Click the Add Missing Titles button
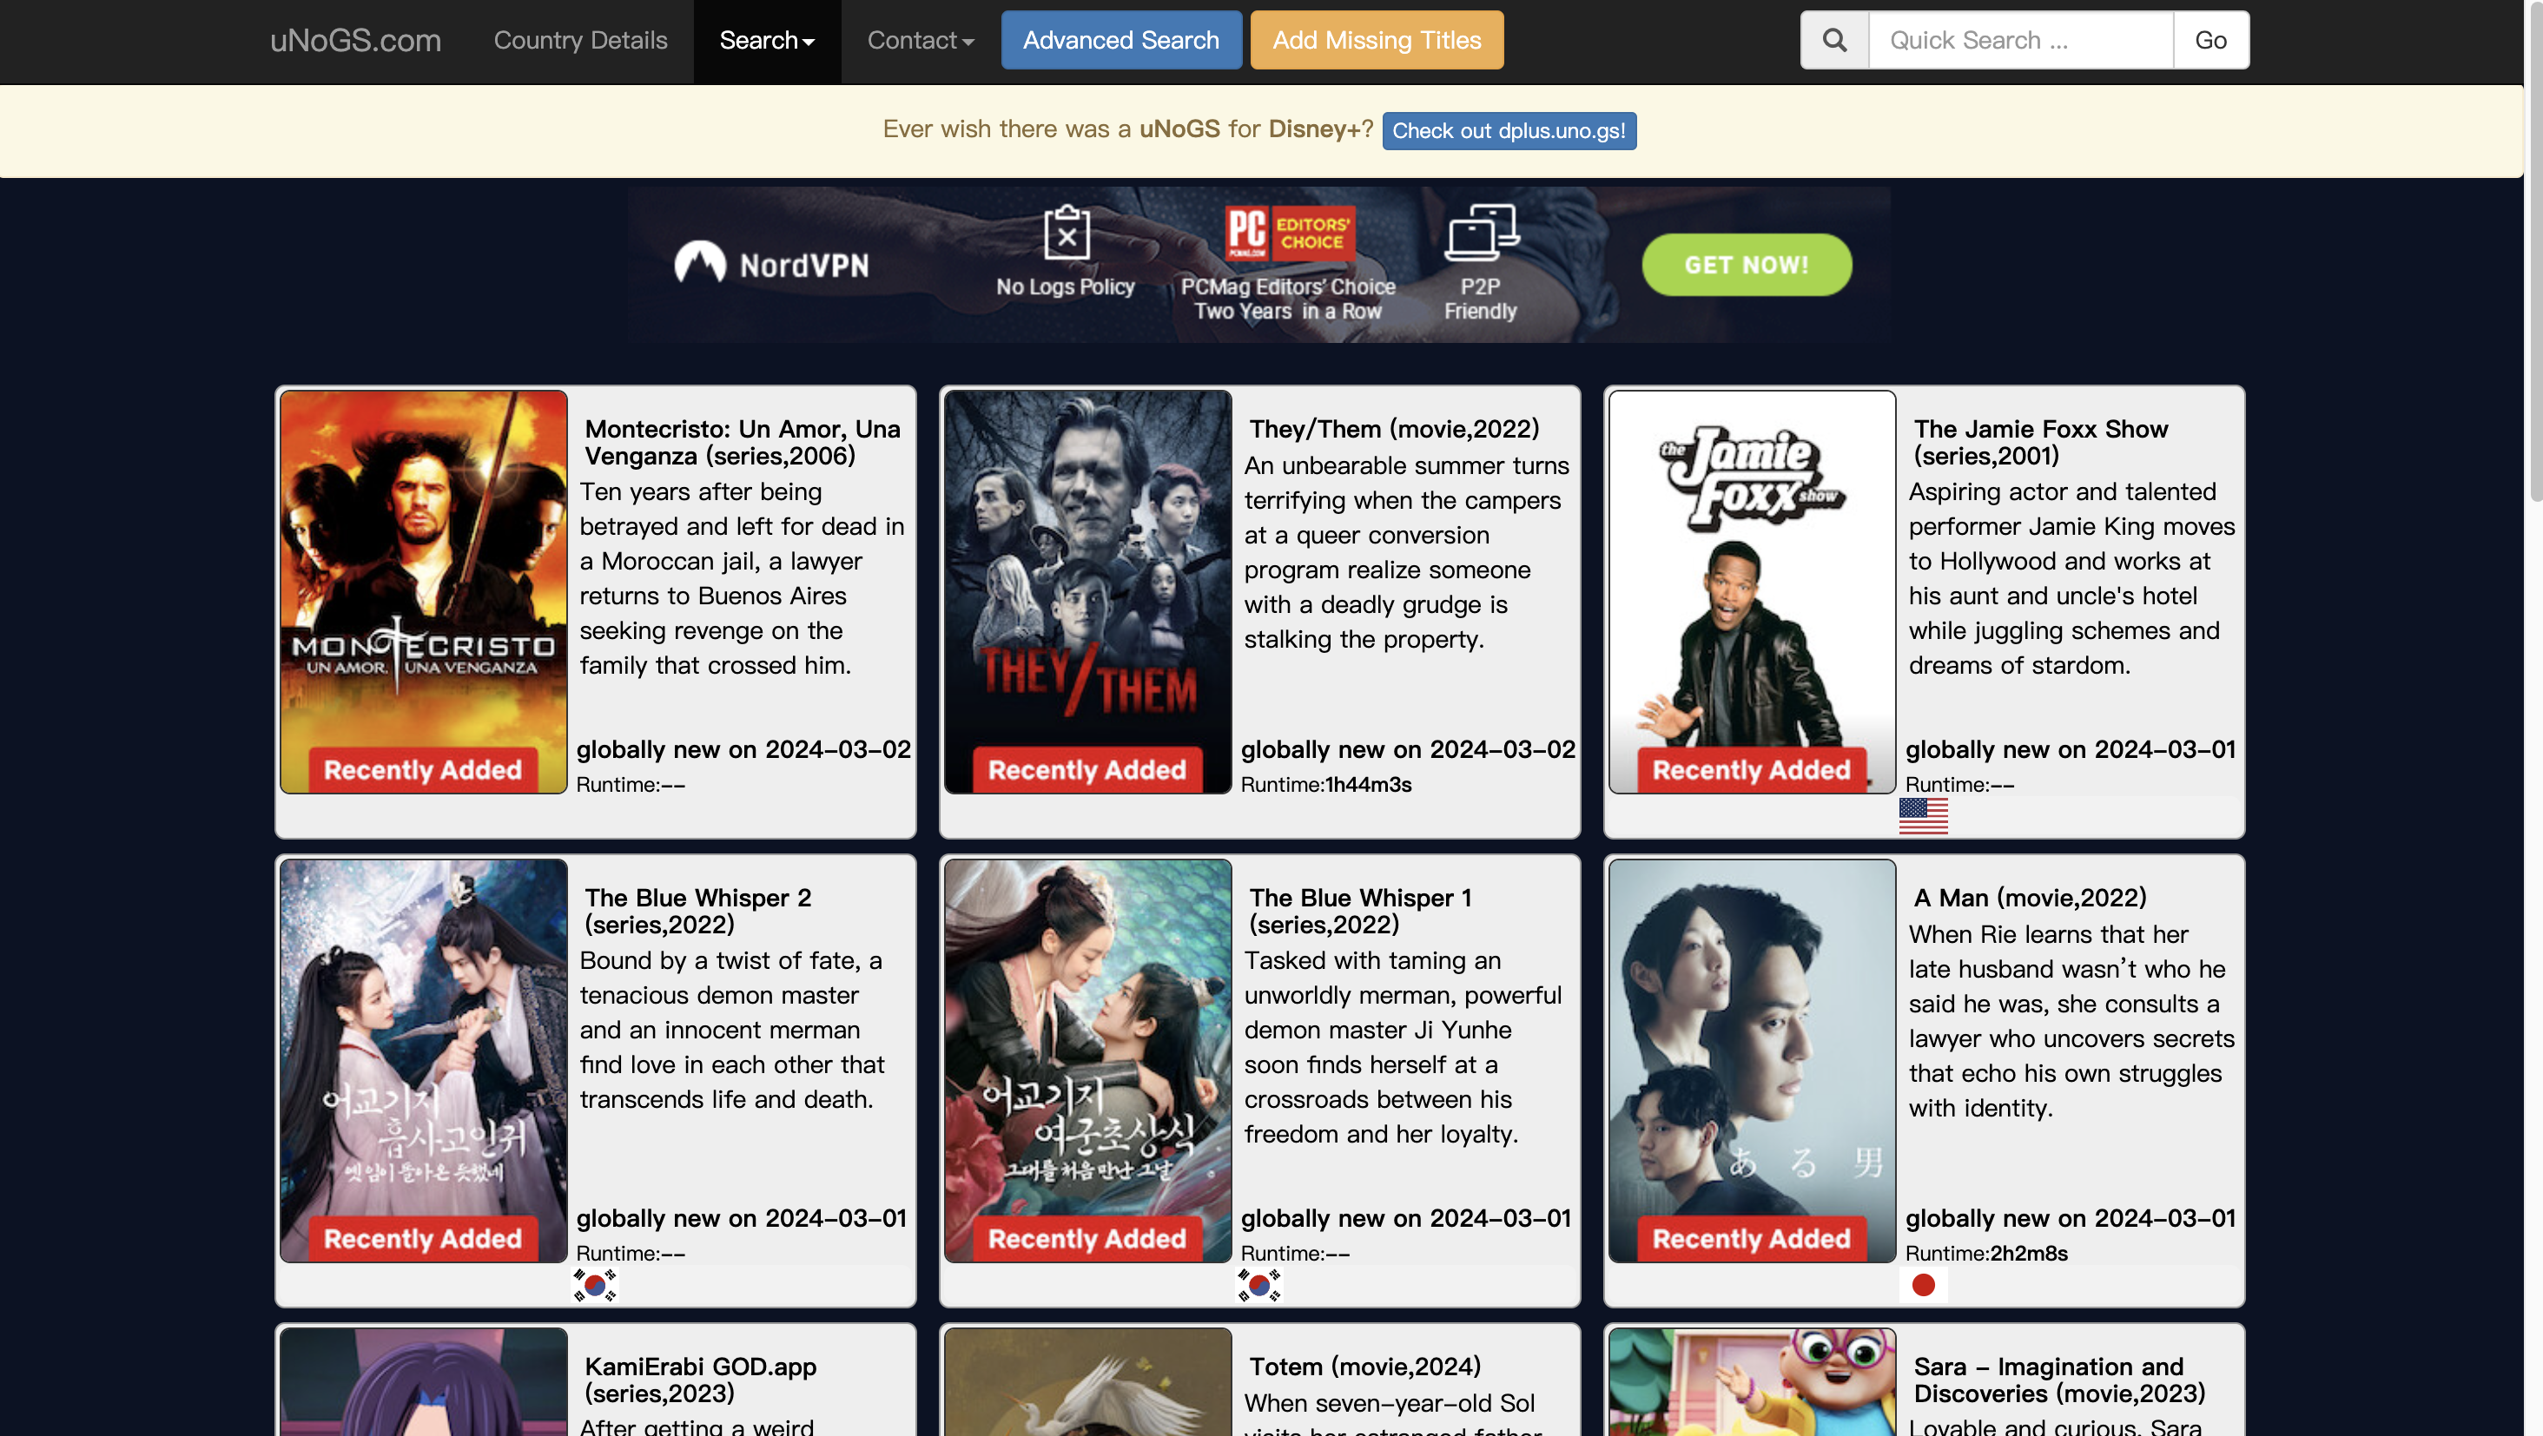 [x=1376, y=41]
